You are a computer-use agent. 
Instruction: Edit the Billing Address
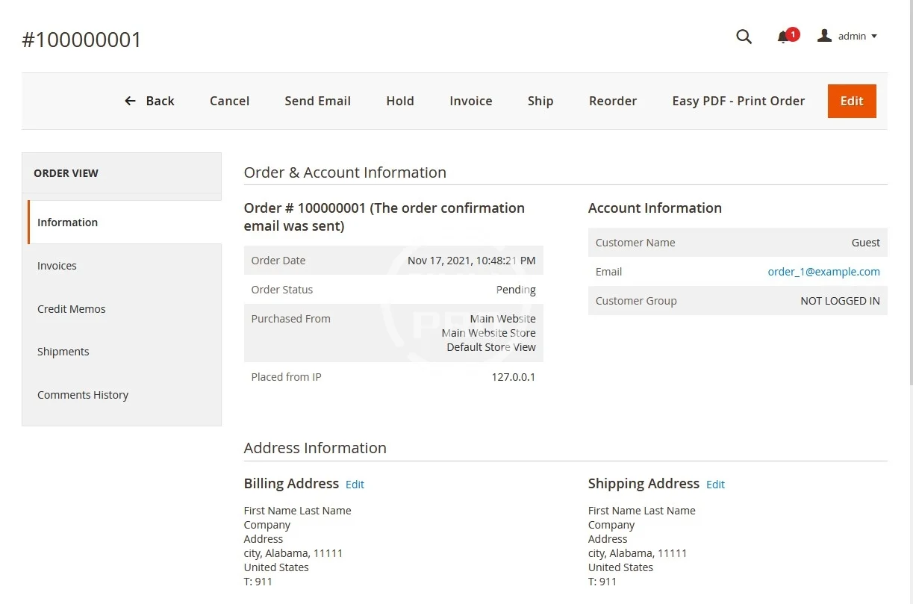click(x=355, y=485)
